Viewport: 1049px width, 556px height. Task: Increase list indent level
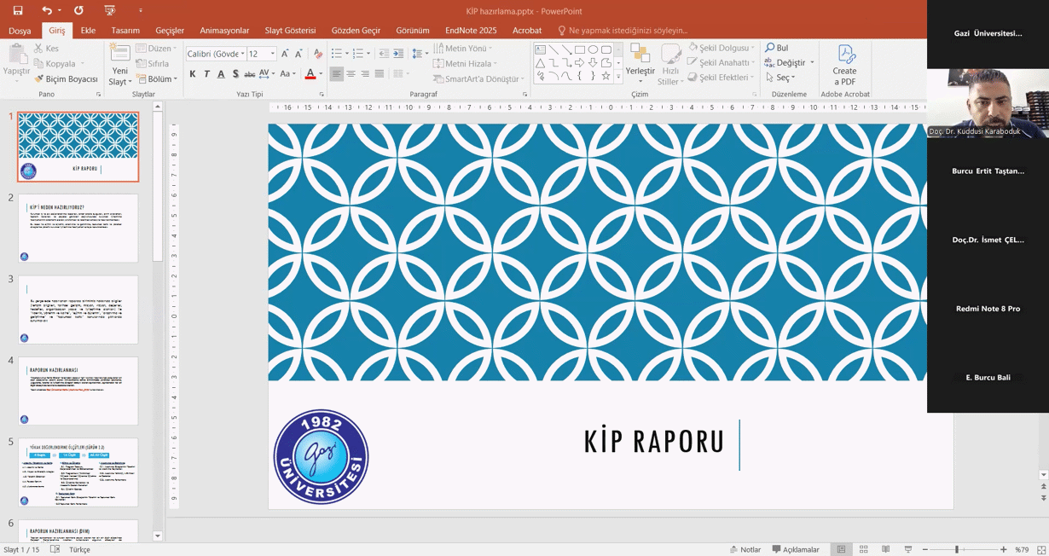coord(398,54)
